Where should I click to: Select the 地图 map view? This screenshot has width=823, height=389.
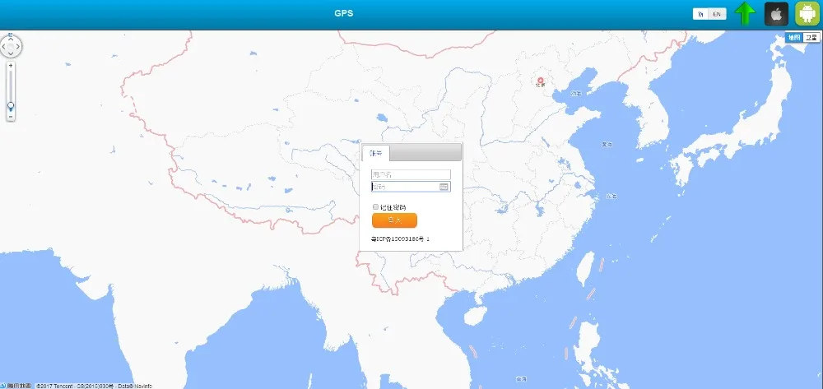click(794, 37)
